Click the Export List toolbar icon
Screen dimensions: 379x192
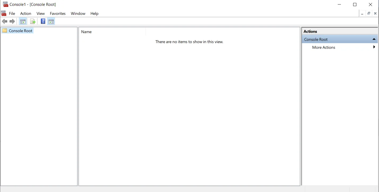[x=33, y=22]
